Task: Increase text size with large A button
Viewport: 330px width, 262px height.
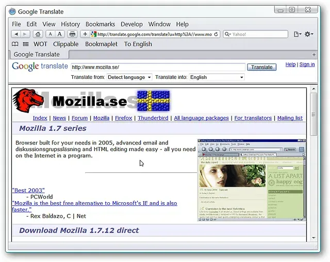Action: 60,34
